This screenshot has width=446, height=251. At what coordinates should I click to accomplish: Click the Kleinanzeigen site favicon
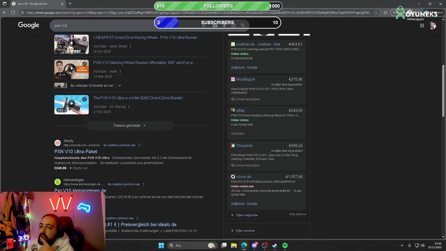pos(57,182)
